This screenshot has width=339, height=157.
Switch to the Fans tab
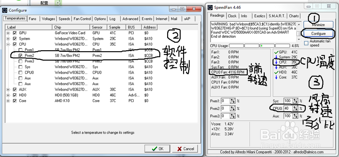[x=33, y=19]
